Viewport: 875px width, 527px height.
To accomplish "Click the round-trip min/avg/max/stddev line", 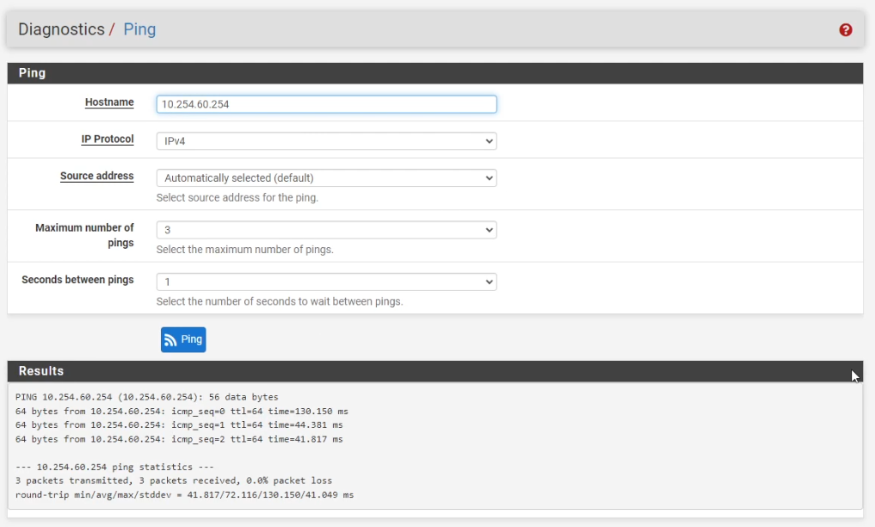I will (x=184, y=495).
